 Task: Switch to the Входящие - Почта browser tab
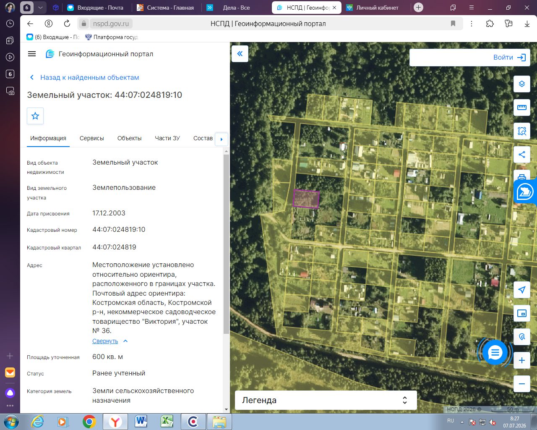(96, 8)
